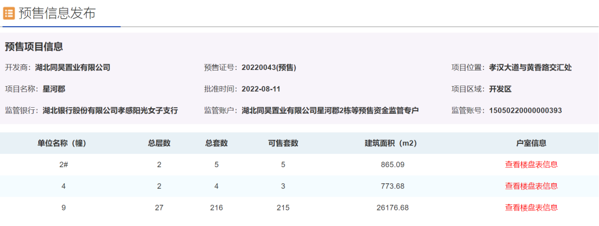
Task: Click the 建筑面积（m2）column header
Action: [x=390, y=143]
